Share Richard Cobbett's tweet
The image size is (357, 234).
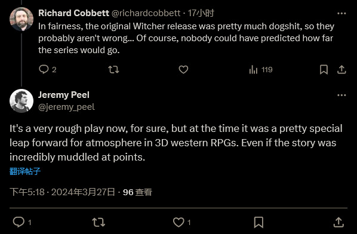[341, 69]
